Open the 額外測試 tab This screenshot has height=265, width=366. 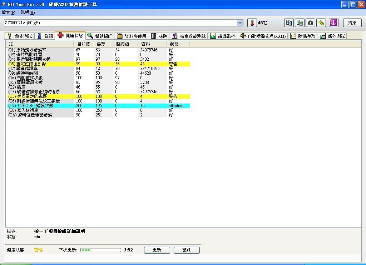point(332,36)
